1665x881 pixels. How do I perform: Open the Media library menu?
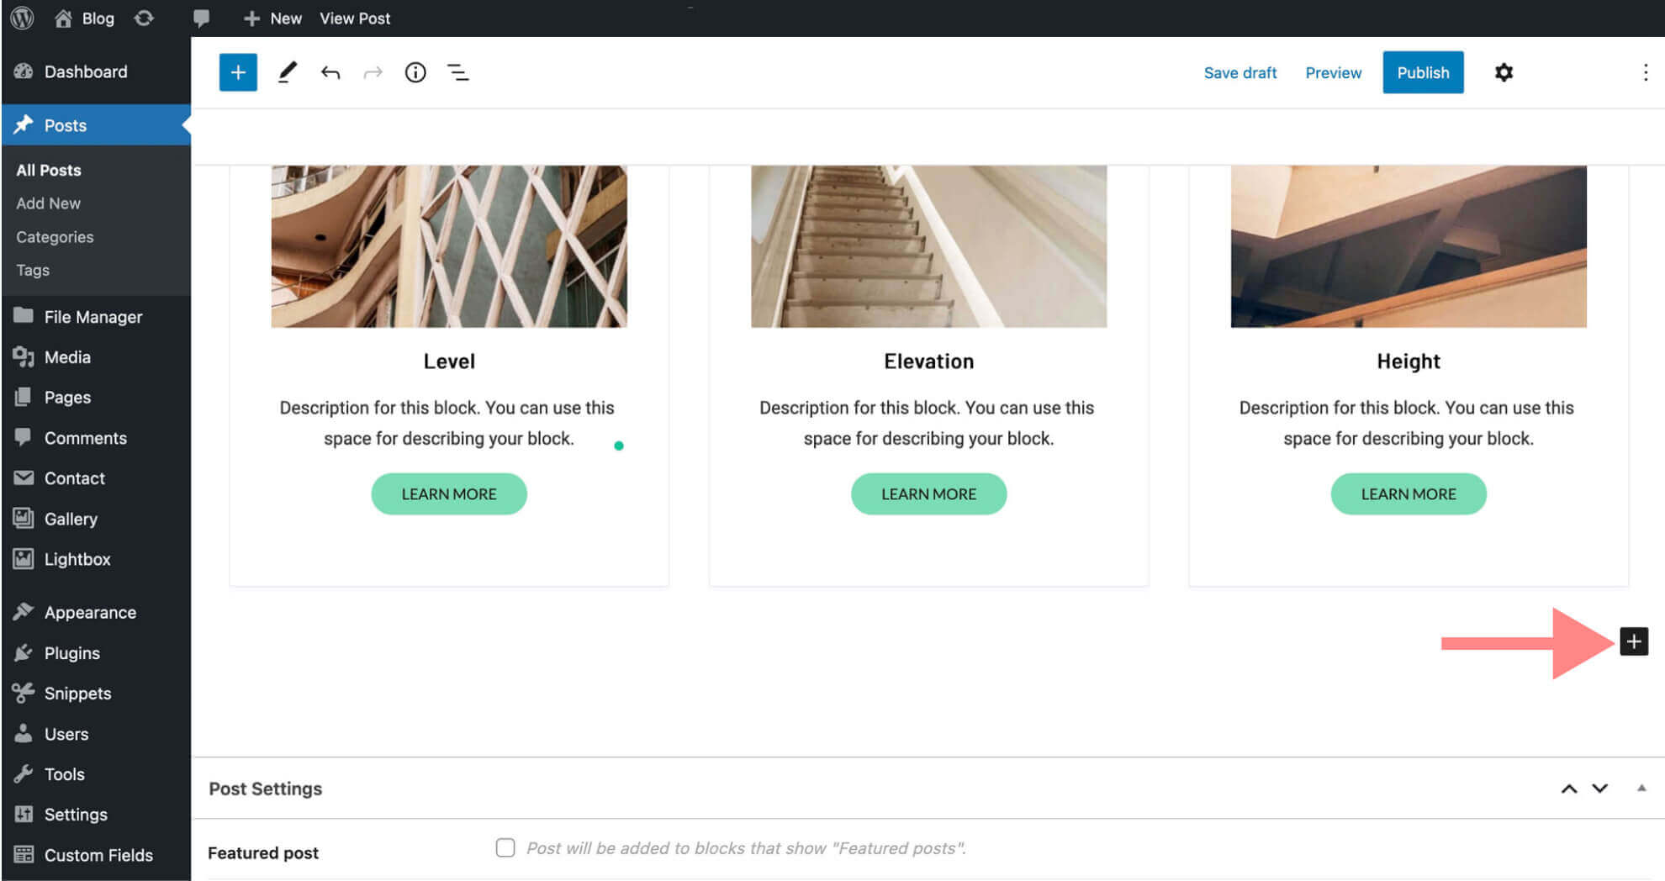tap(96, 357)
